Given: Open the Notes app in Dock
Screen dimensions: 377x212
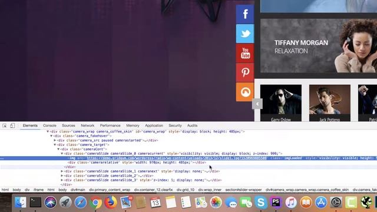Looking at the screenshot, I should coord(171,203).
